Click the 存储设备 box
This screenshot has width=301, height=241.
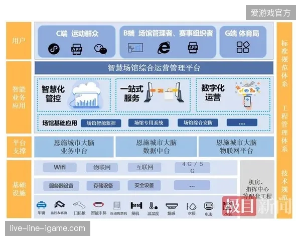point(103,185)
